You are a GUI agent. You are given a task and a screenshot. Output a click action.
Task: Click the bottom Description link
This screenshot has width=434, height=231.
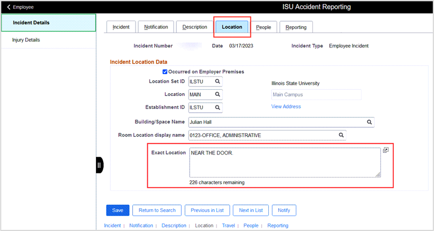click(174, 225)
